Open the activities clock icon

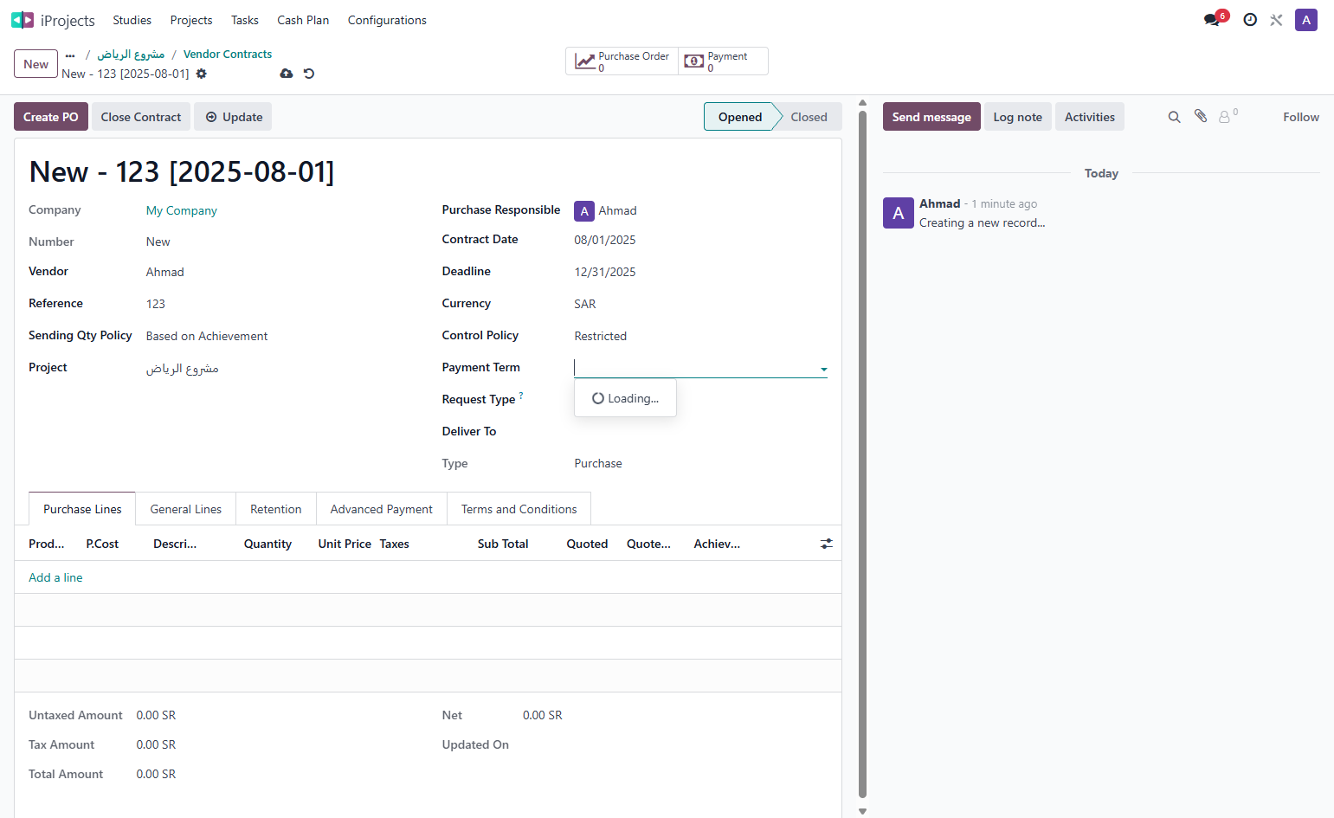tap(1250, 20)
